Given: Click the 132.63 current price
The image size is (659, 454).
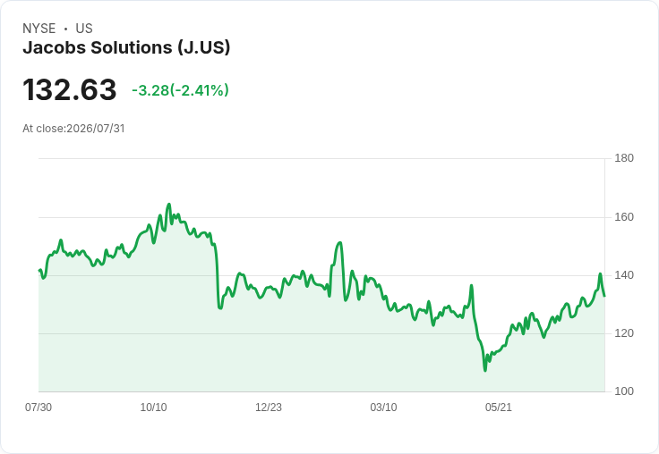Looking at the screenshot, I should coord(69,89).
